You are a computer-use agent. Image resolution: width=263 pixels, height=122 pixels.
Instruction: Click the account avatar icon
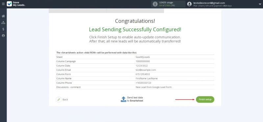[189, 4]
